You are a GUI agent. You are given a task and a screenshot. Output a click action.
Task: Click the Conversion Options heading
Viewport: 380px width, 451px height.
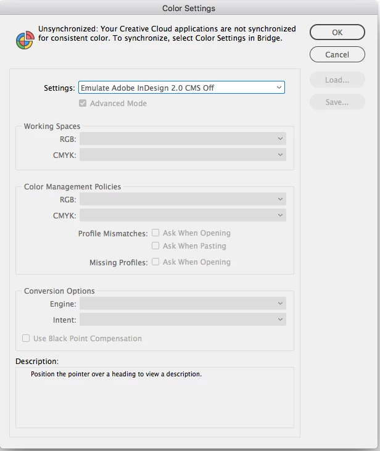59,291
